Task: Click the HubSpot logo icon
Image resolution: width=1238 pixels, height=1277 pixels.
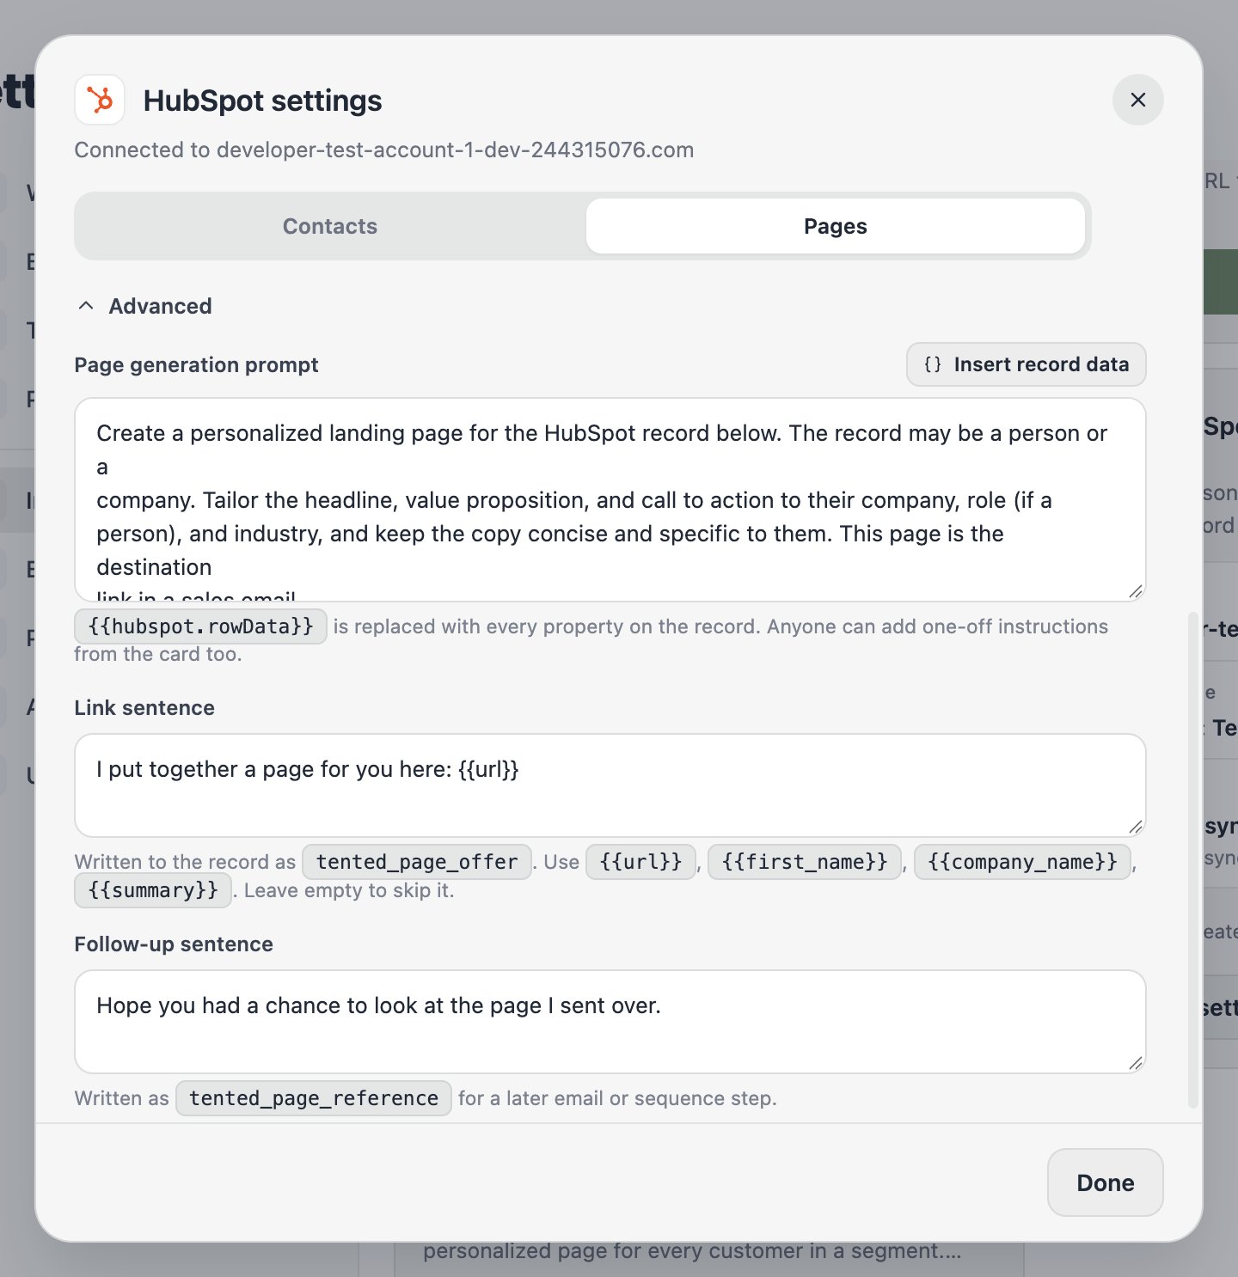Action: (100, 100)
